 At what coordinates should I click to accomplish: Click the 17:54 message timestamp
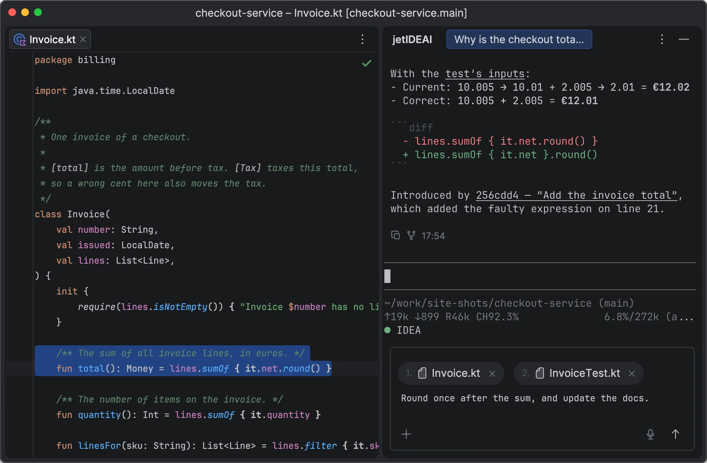coord(433,236)
